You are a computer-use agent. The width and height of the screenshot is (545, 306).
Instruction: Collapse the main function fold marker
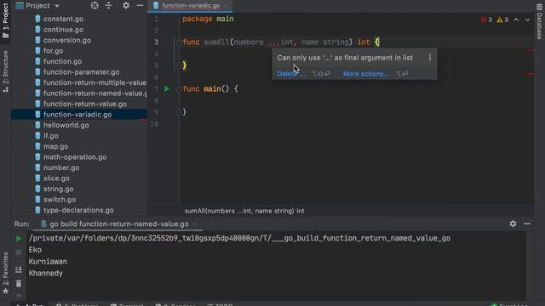tap(179, 88)
